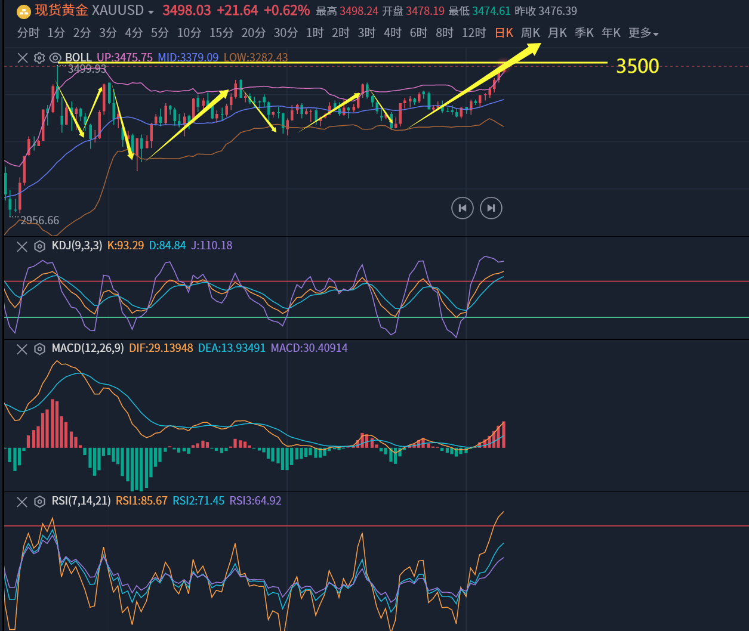Image resolution: width=749 pixels, height=631 pixels.
Task: Select the 12时 timeframe
Action: 474,33
